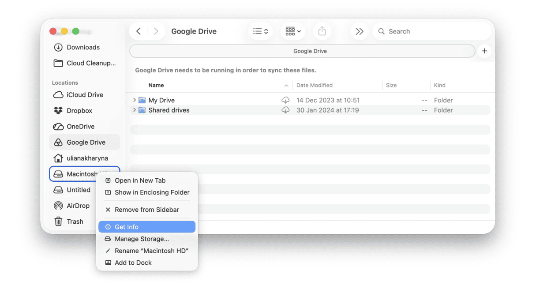
Task: Choose Get Info from context menu
Action: tap(147, 227)
